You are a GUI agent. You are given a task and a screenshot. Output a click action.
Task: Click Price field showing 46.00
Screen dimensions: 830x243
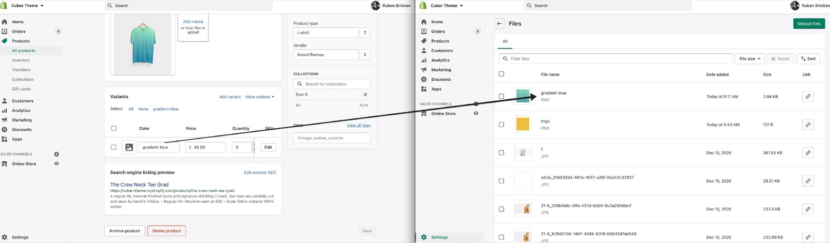coord(205,147)
